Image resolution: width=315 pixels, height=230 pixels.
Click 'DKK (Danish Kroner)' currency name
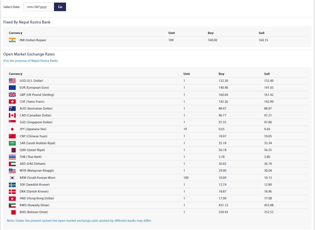click(34, 191)
